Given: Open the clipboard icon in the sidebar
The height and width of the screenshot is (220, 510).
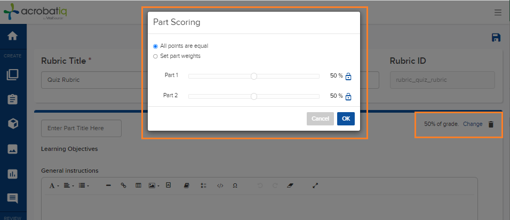Looking at the screenshot, I should (13, 99).
